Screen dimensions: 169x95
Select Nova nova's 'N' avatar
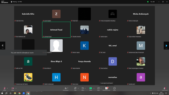84,77
